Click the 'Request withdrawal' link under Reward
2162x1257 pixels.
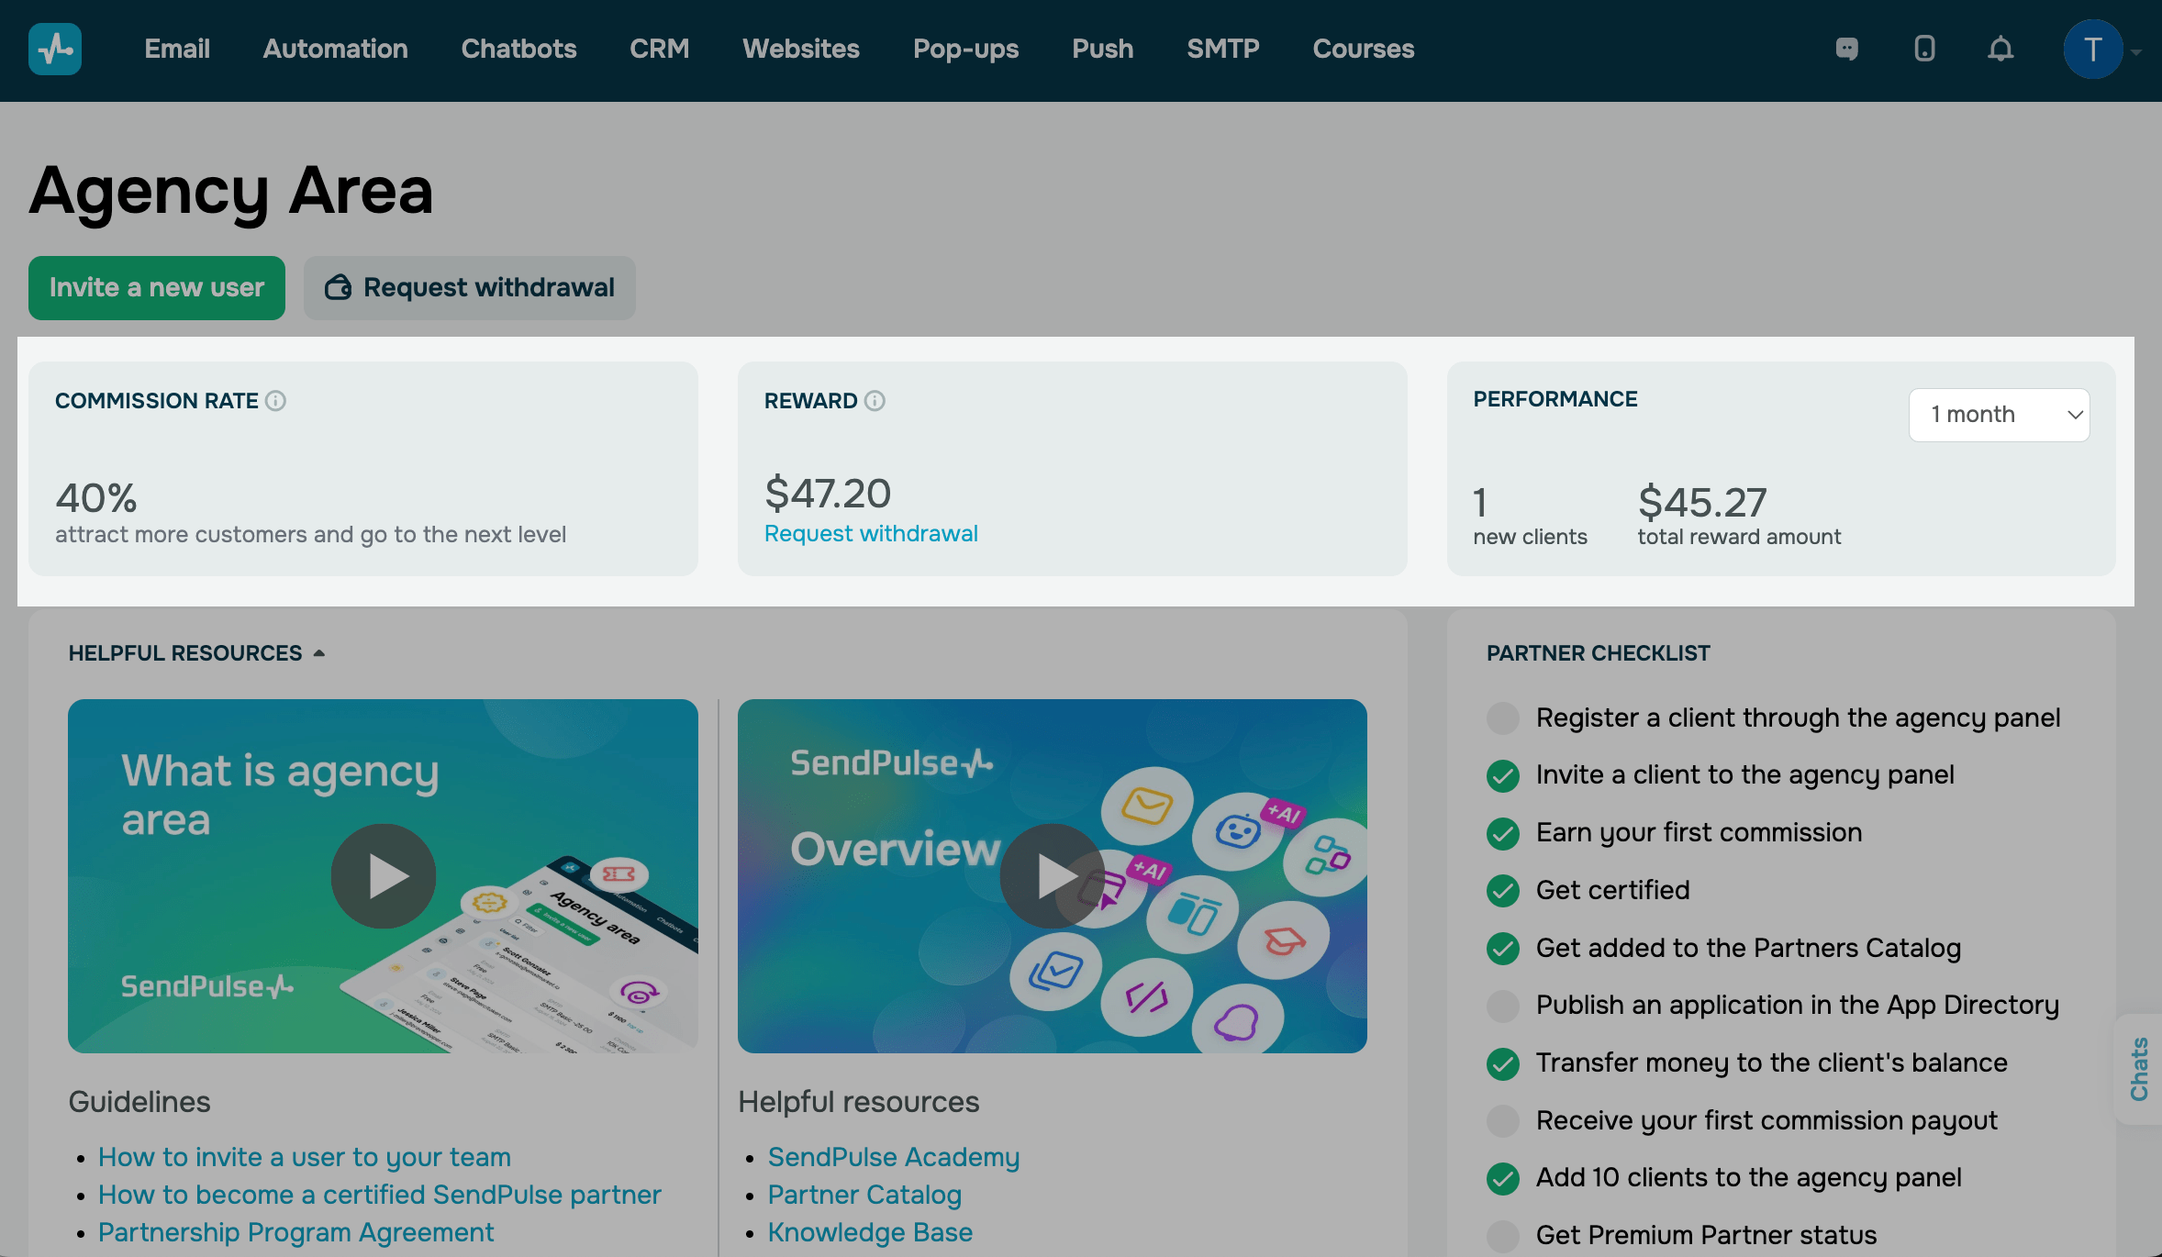(871, 534)
